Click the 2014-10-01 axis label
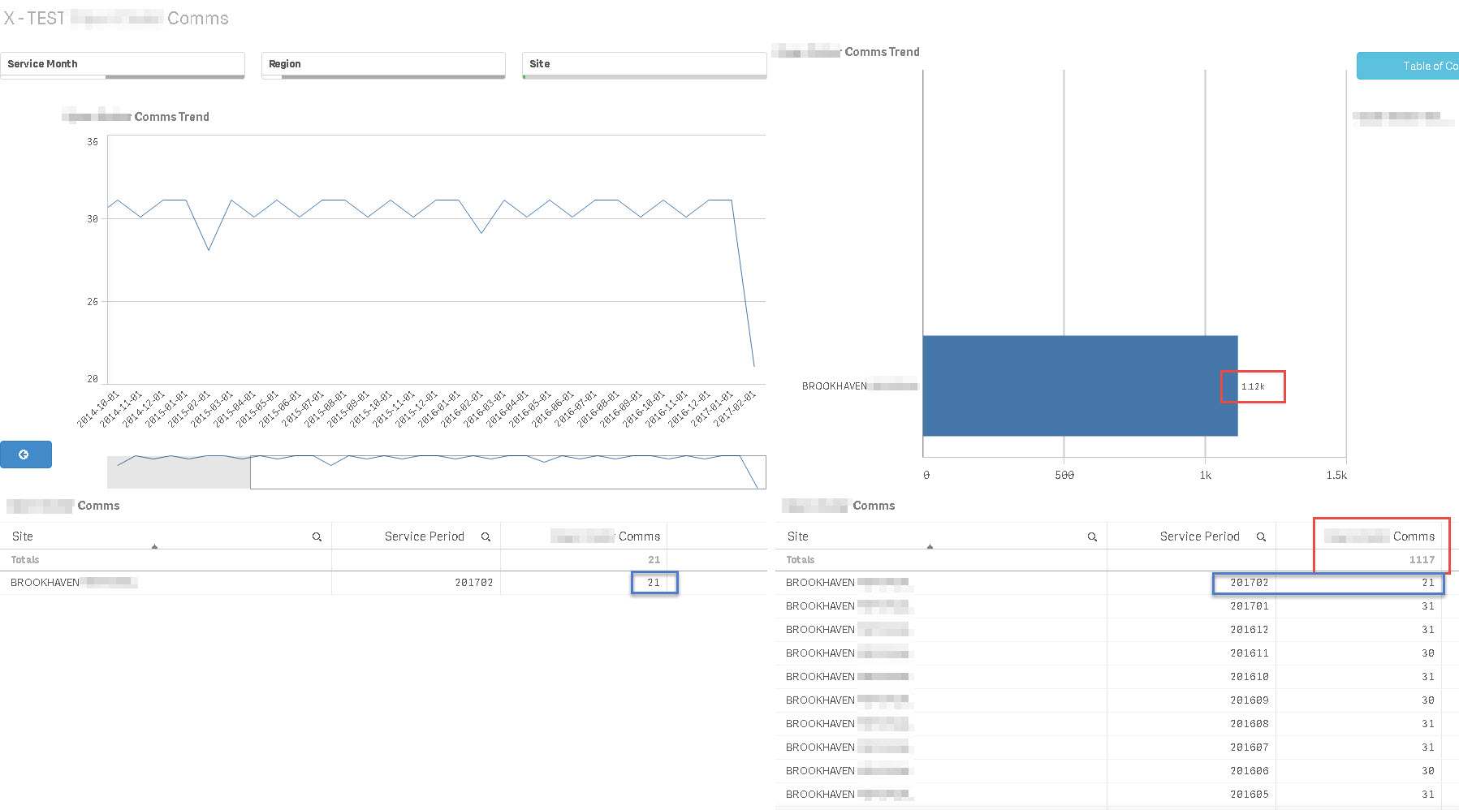 pyautogui.click(x=98, y=408)
